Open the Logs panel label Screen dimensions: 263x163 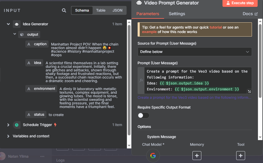click(60, 160)
